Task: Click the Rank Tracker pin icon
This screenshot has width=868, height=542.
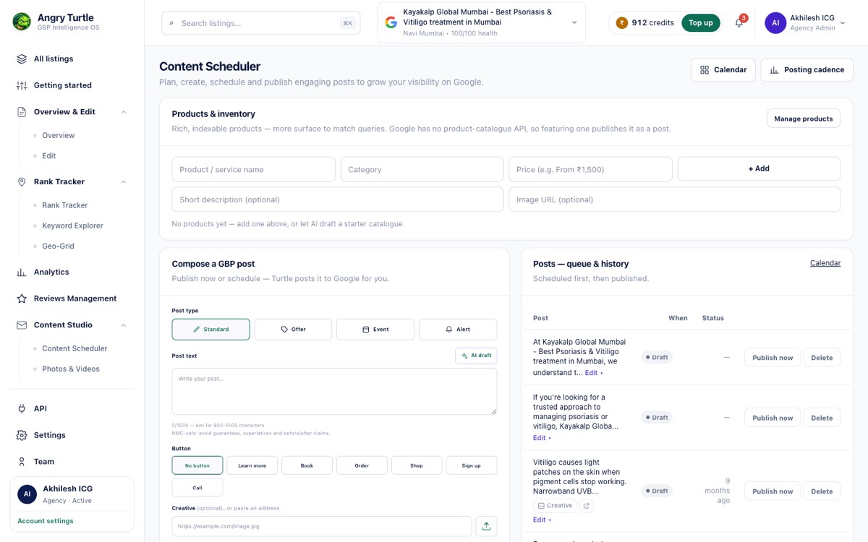Action: point(22,181)
